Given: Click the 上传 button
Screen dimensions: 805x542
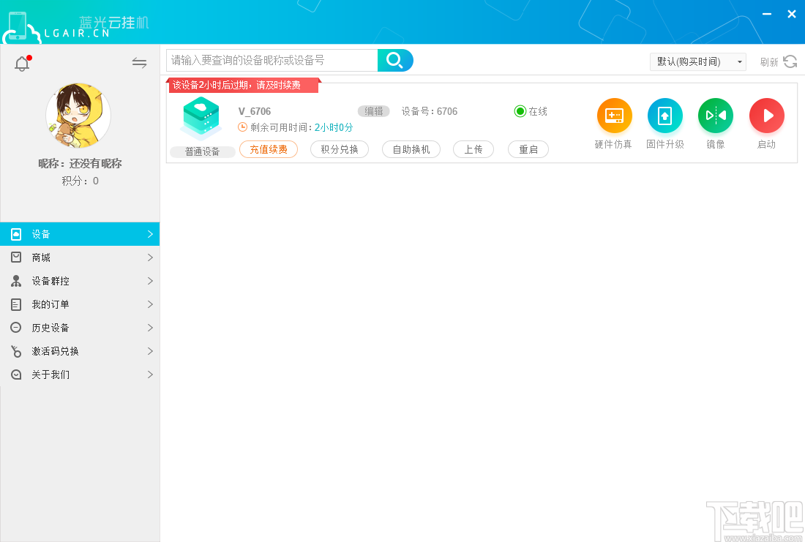Looking at the screenshot, I should (x=473, y=149).
